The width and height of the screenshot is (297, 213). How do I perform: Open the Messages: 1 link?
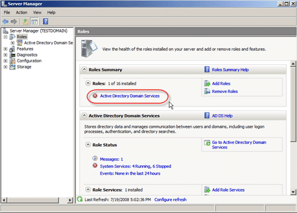(111, 159)
